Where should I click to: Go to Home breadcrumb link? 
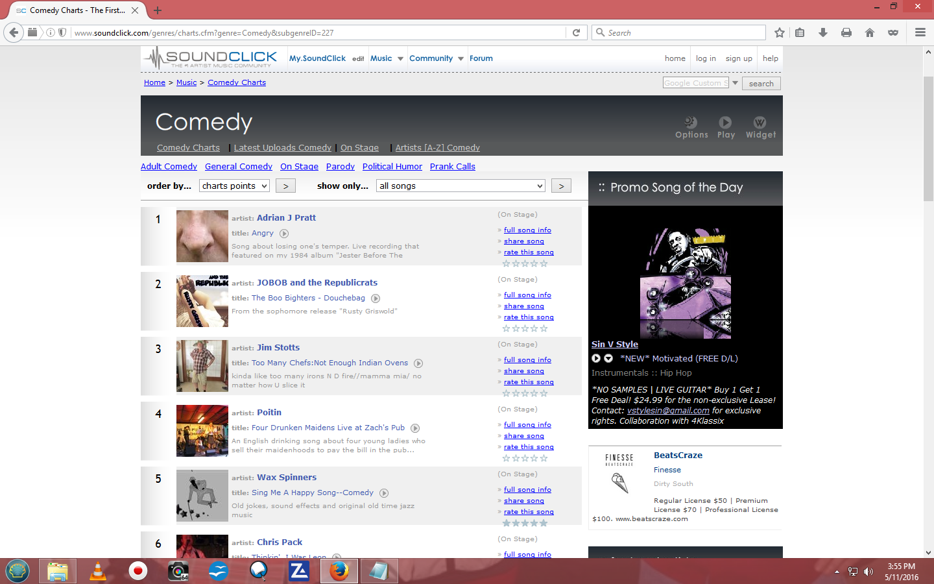click(x=154, y=82)
